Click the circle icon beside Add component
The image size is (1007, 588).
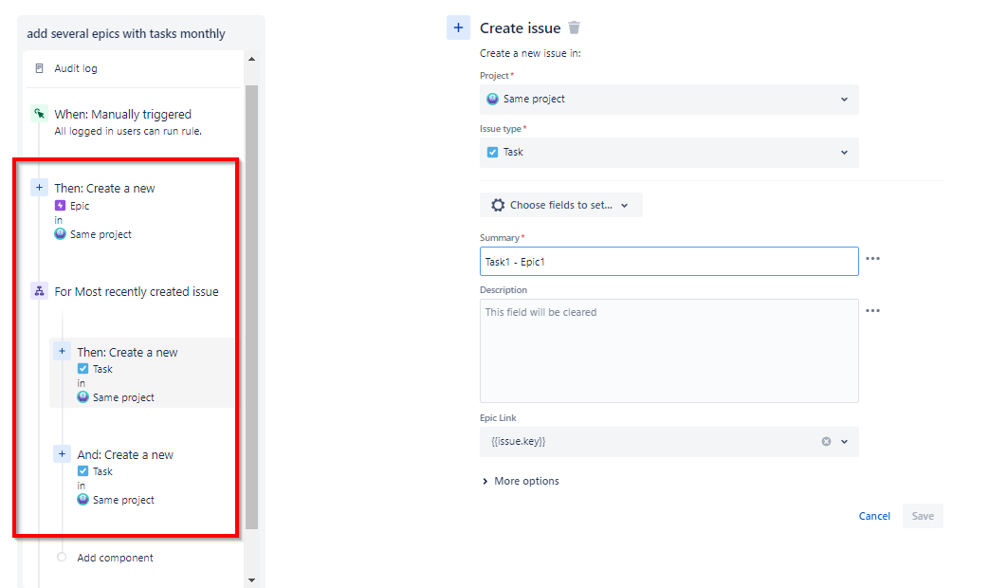coord(62,557)
